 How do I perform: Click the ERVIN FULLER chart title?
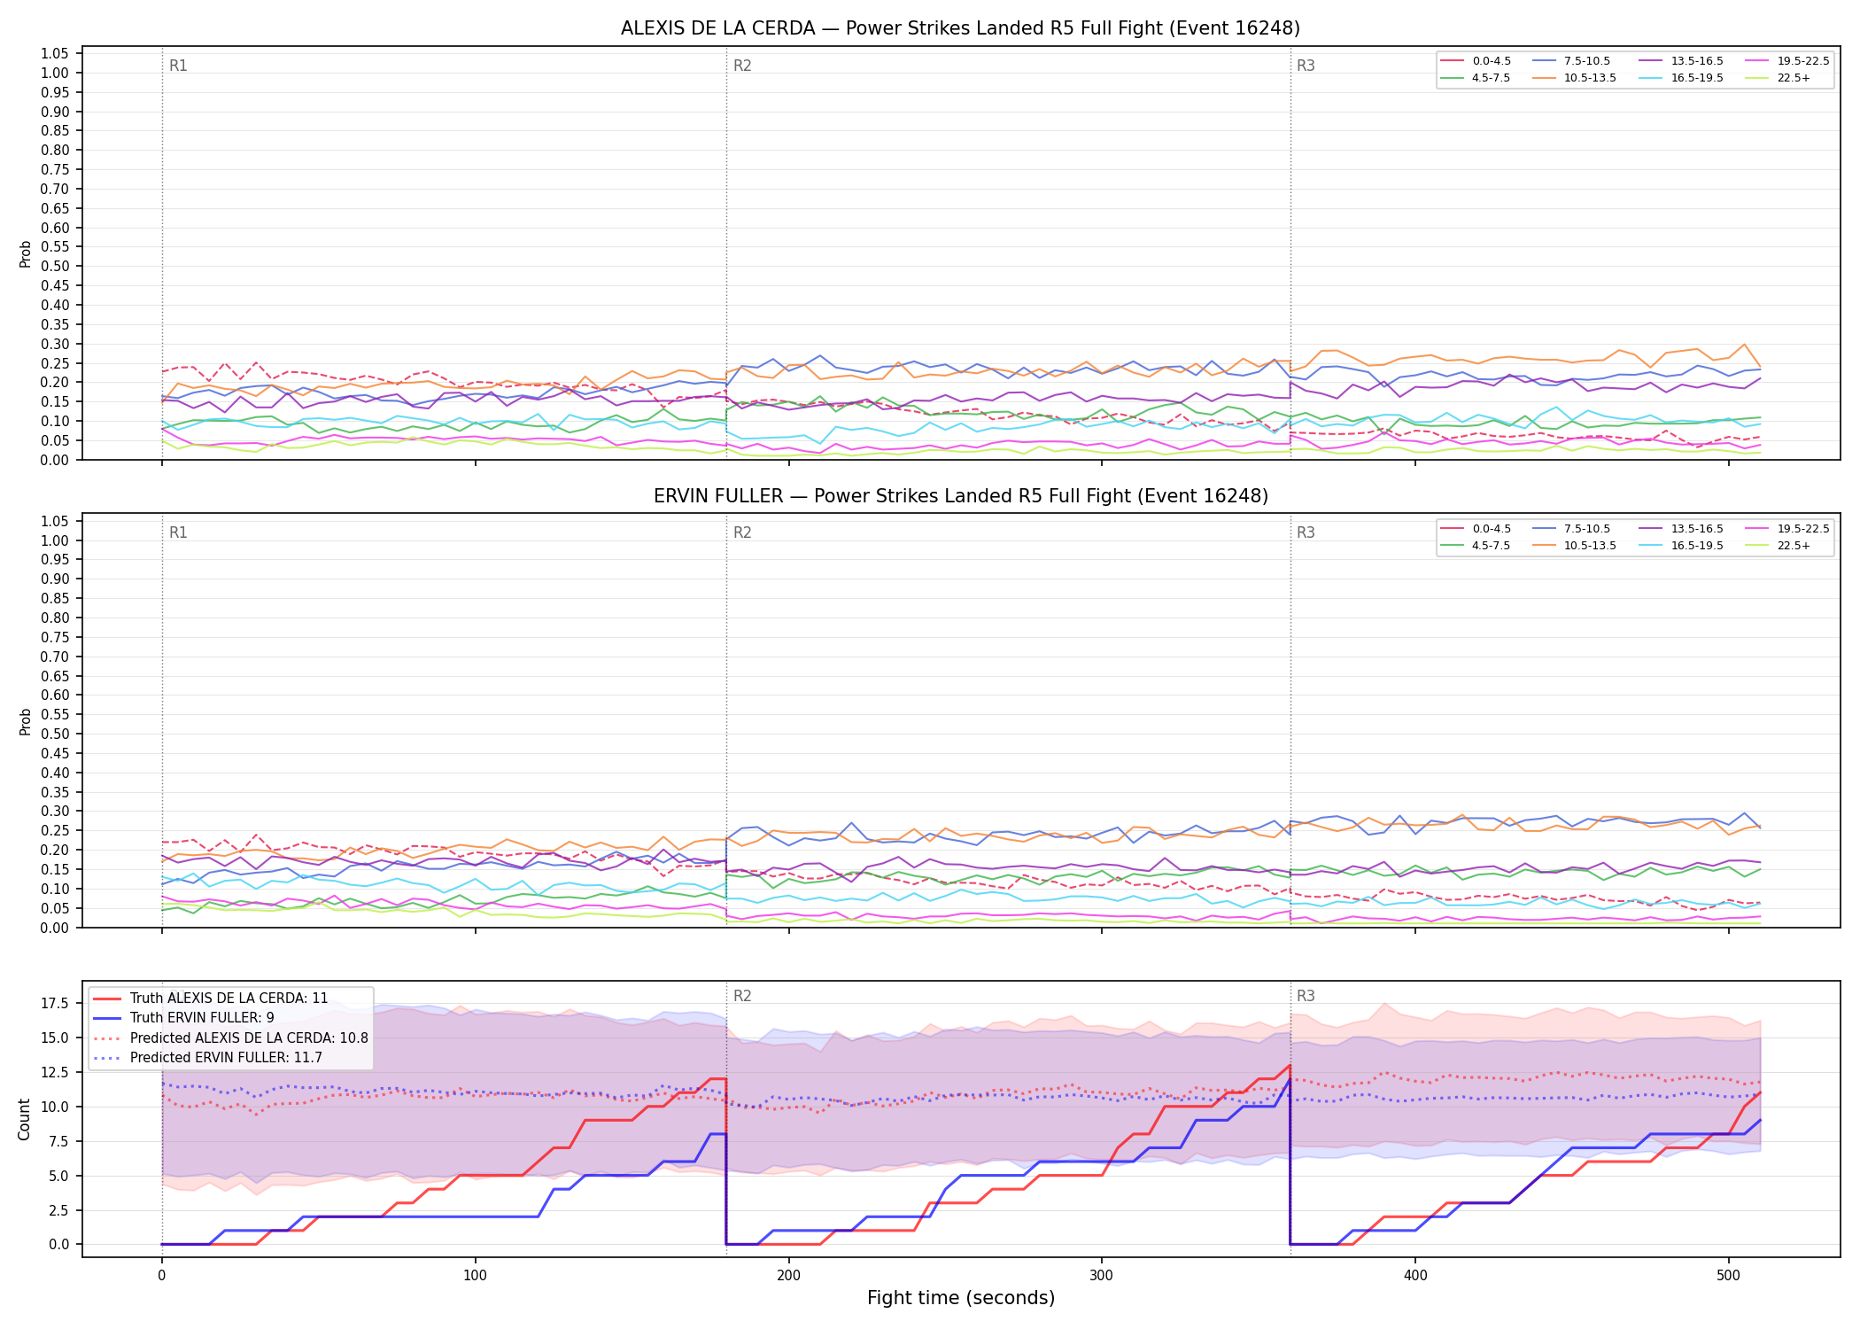[x=960, y=496]
